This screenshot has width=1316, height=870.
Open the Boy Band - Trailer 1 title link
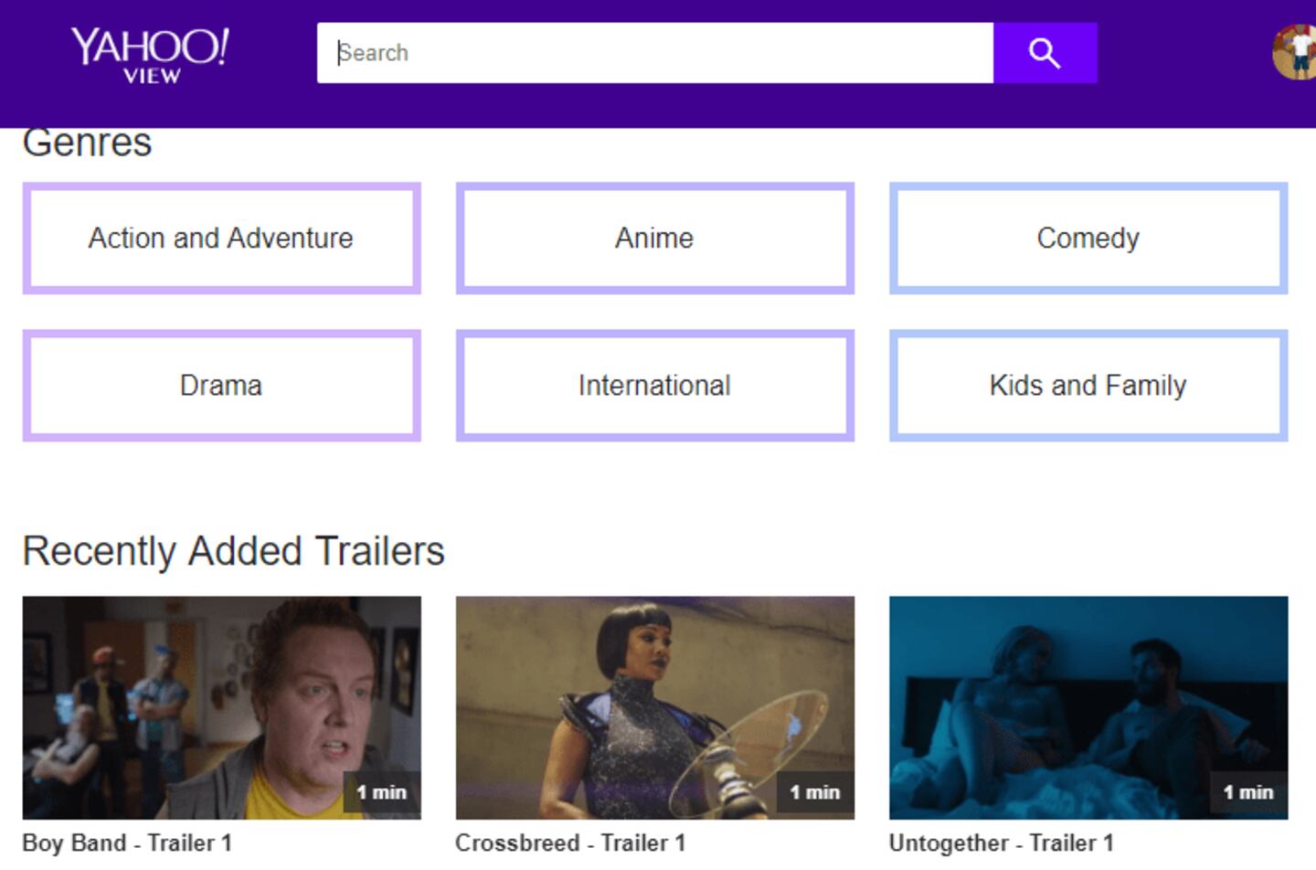click(127, 843)
